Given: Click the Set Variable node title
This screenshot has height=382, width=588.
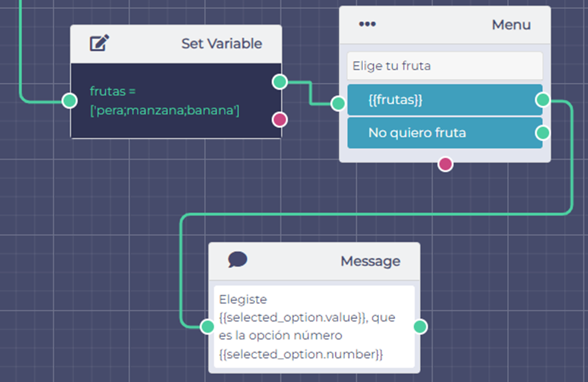Looking at the screenshot, I should 221,44.
